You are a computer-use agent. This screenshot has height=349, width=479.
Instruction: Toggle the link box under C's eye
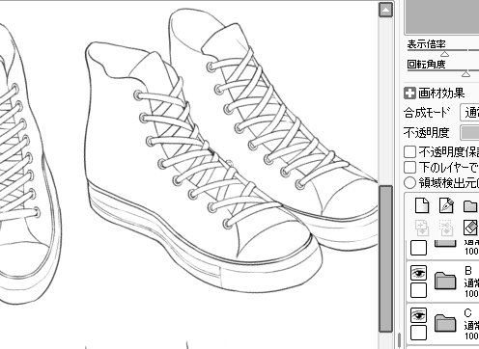click(418, 333)
